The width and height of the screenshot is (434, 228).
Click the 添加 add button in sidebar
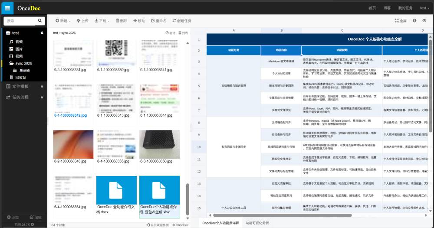(13, 218)
